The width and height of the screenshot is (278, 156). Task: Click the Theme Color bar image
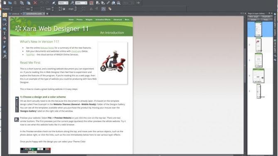click(x=35, y=150)
